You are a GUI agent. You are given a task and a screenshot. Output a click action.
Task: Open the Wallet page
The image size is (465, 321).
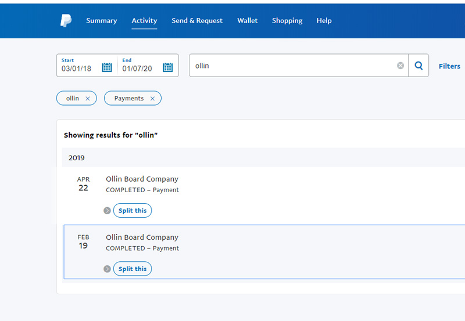click(248, 20)
